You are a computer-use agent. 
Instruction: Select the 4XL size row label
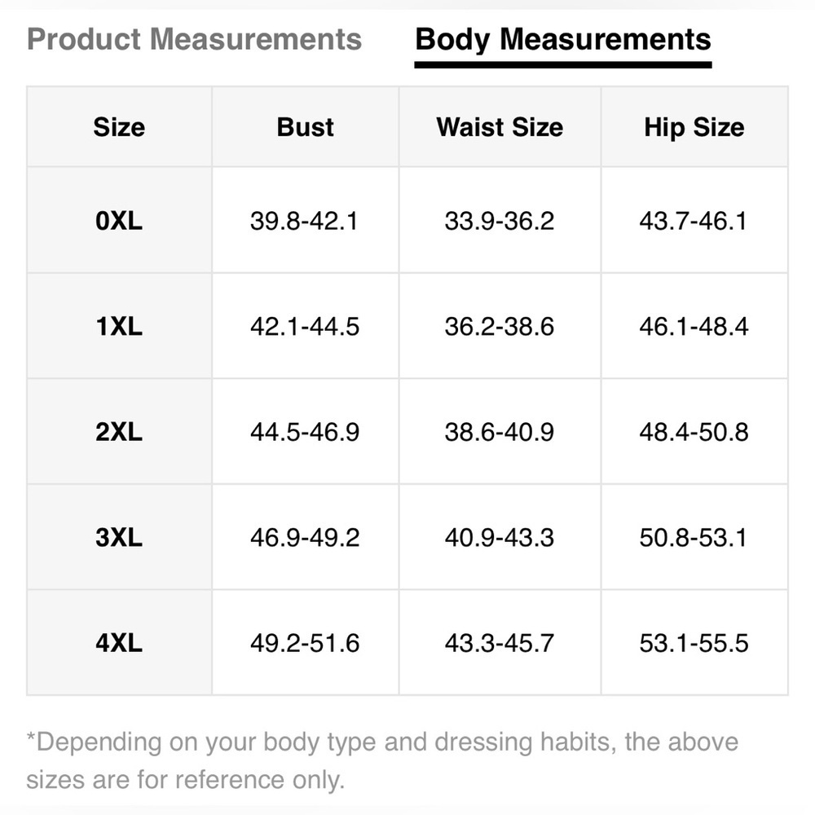pos(119,643)
